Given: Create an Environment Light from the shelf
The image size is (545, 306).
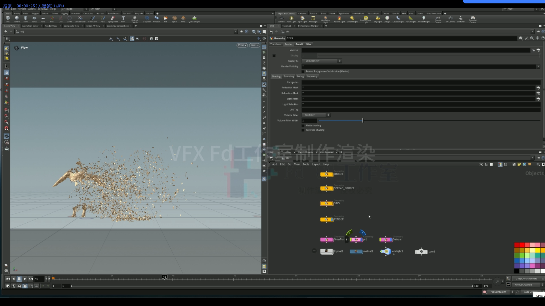Looking at the screenshot, I should tap(366, 19).
